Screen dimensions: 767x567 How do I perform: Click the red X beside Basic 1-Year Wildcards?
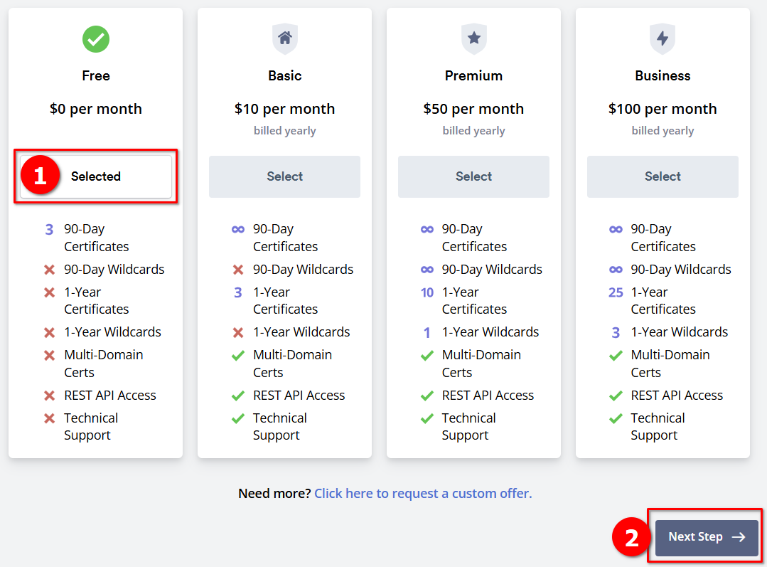(x=238, y=332)
